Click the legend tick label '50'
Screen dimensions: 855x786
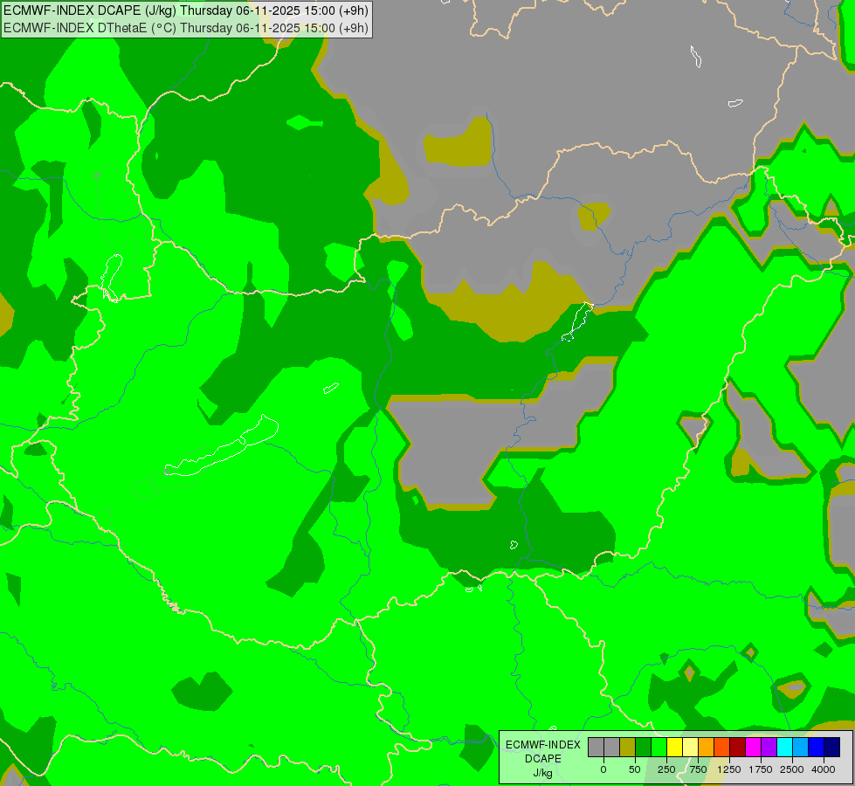tap(635, 769)
